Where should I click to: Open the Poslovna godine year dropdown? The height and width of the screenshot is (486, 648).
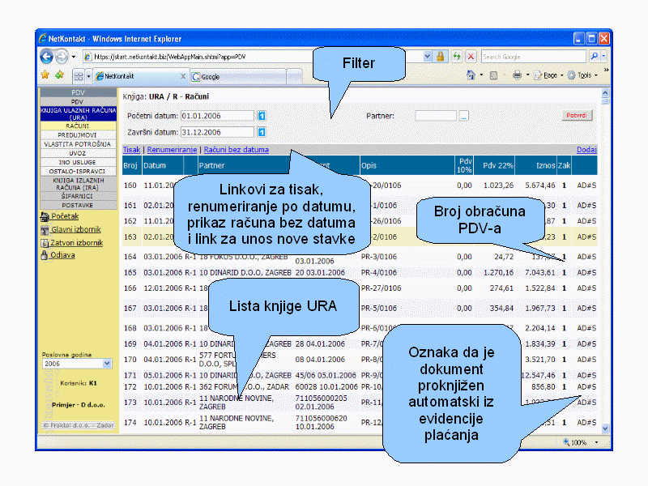[x=76, y=364]
